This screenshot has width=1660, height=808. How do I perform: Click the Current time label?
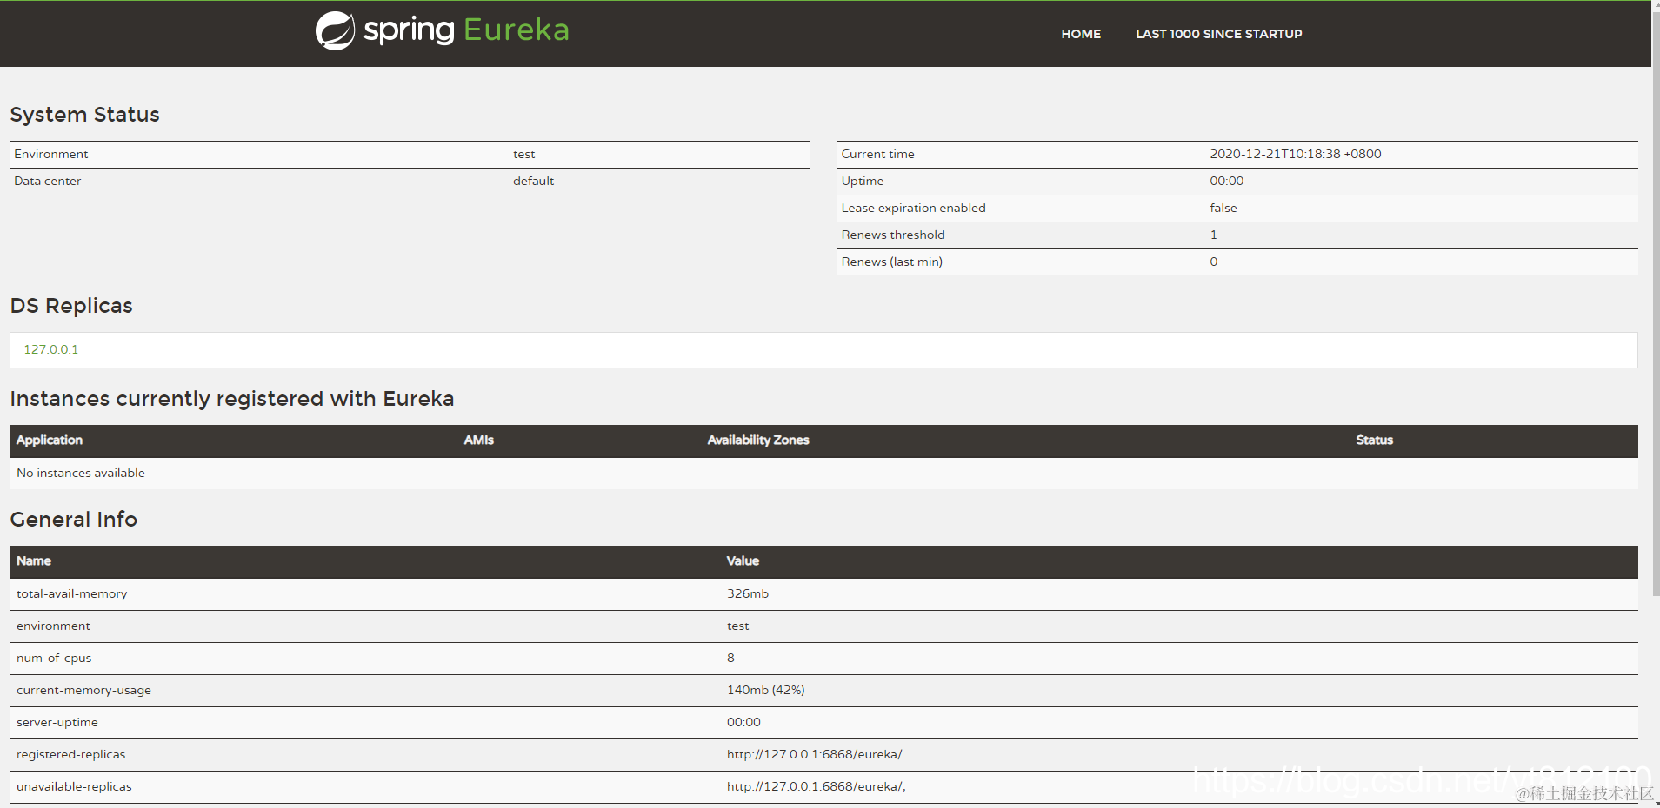[x=877, y=154]
